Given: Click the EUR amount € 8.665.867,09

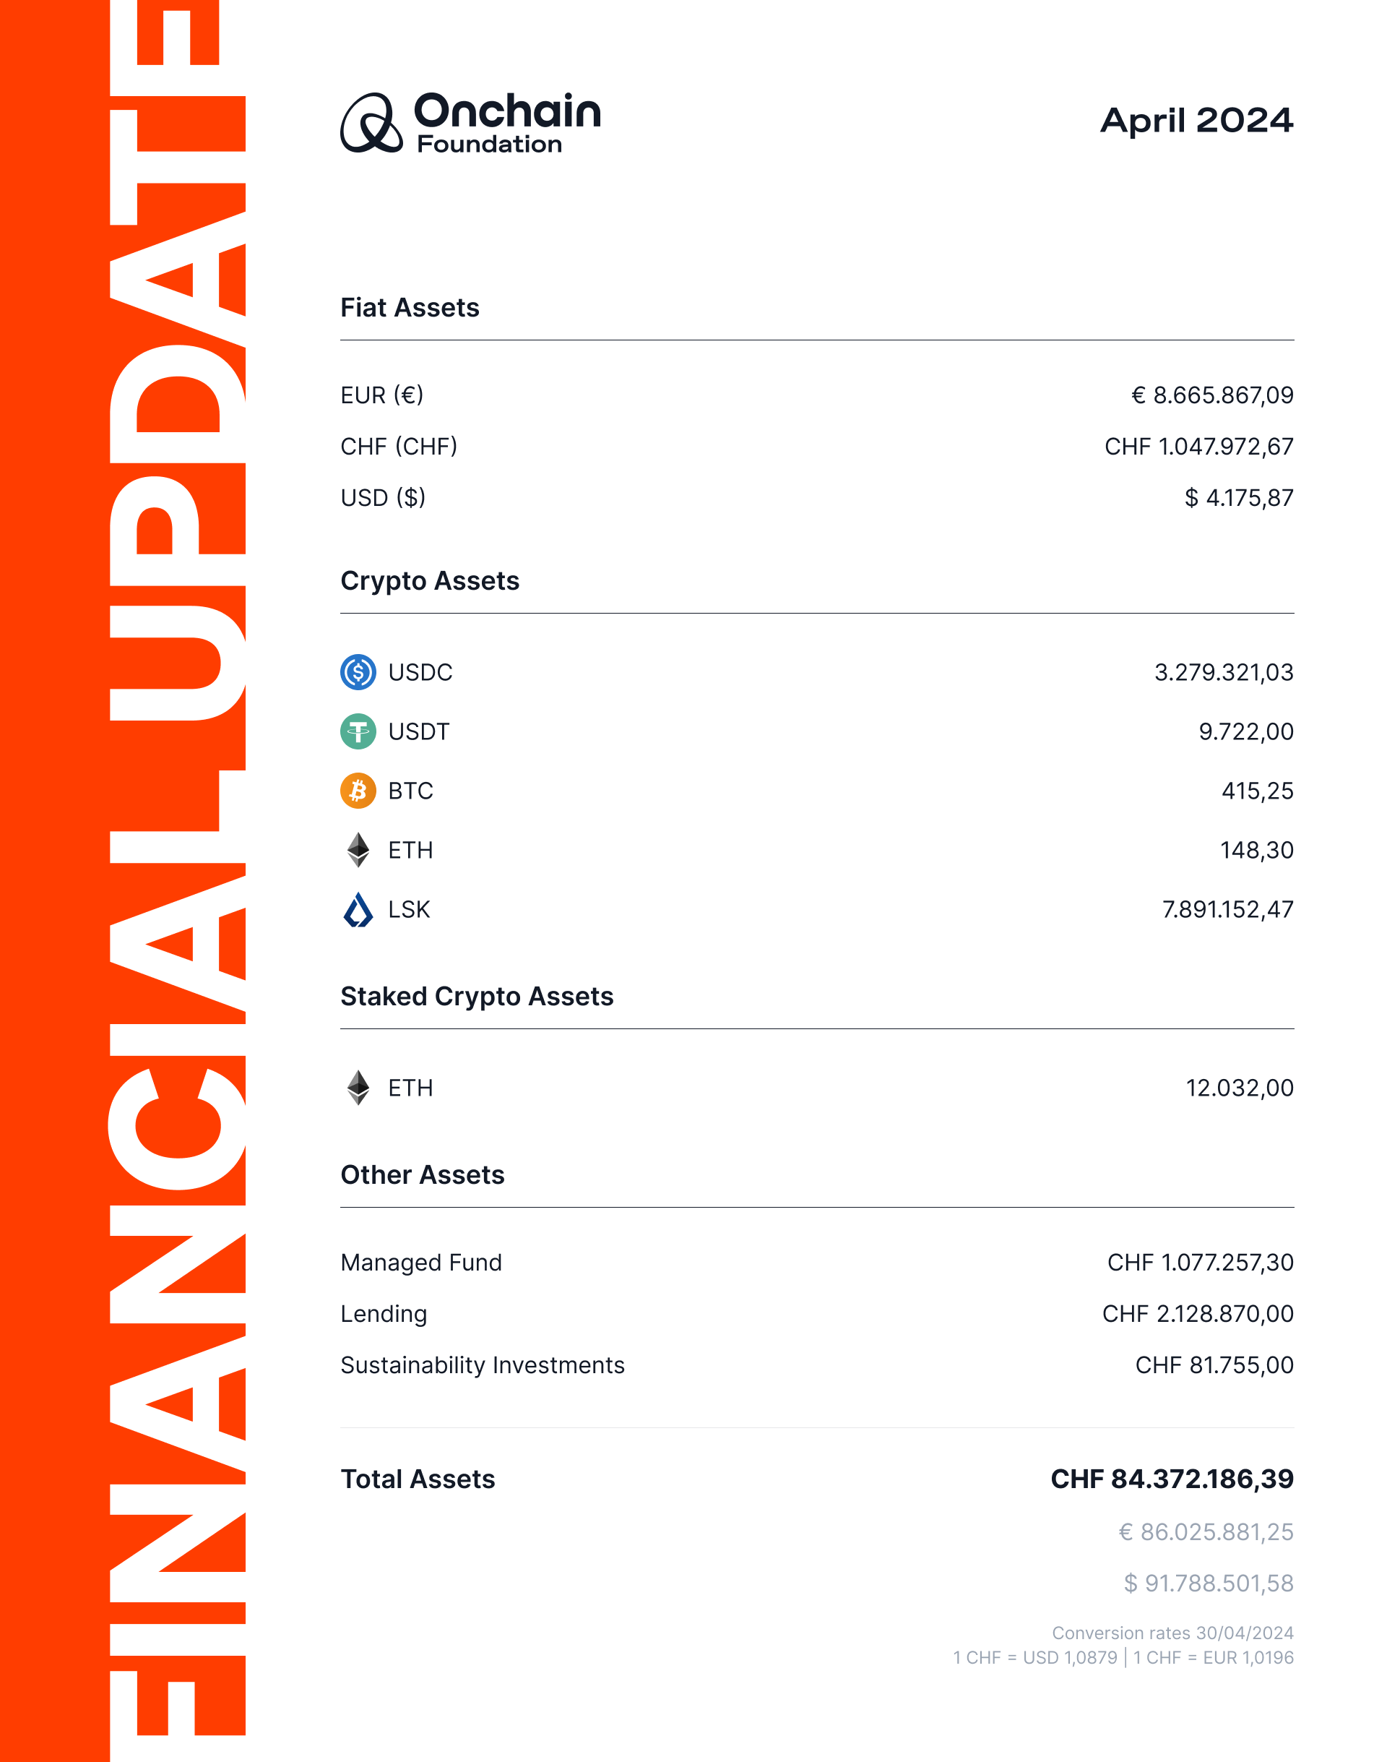Looking at the screenshot, I should pos(1212,395).
